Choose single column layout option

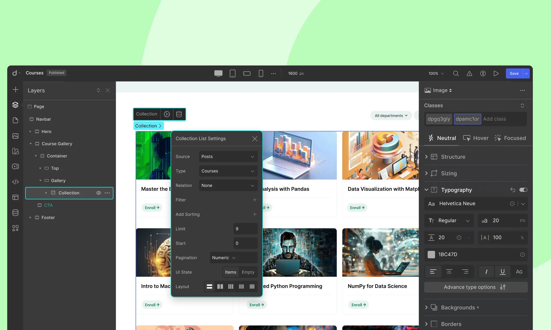coord(210,286)
